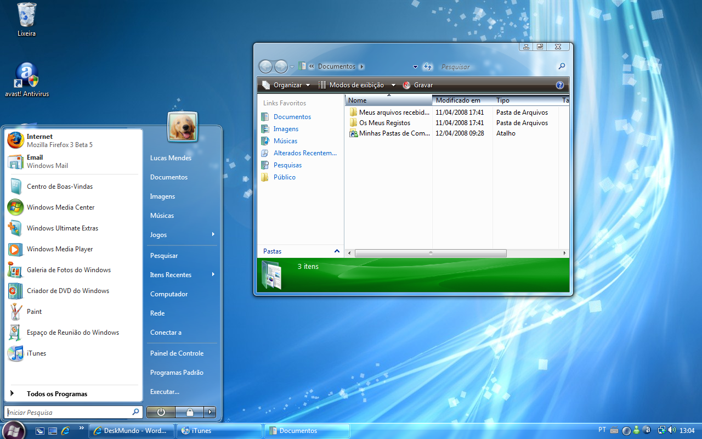Image resolution: width=702 pixels, height=439 pixels.
Task: Click the Pesquisar search box in Explorer
Action: [502, 67]
